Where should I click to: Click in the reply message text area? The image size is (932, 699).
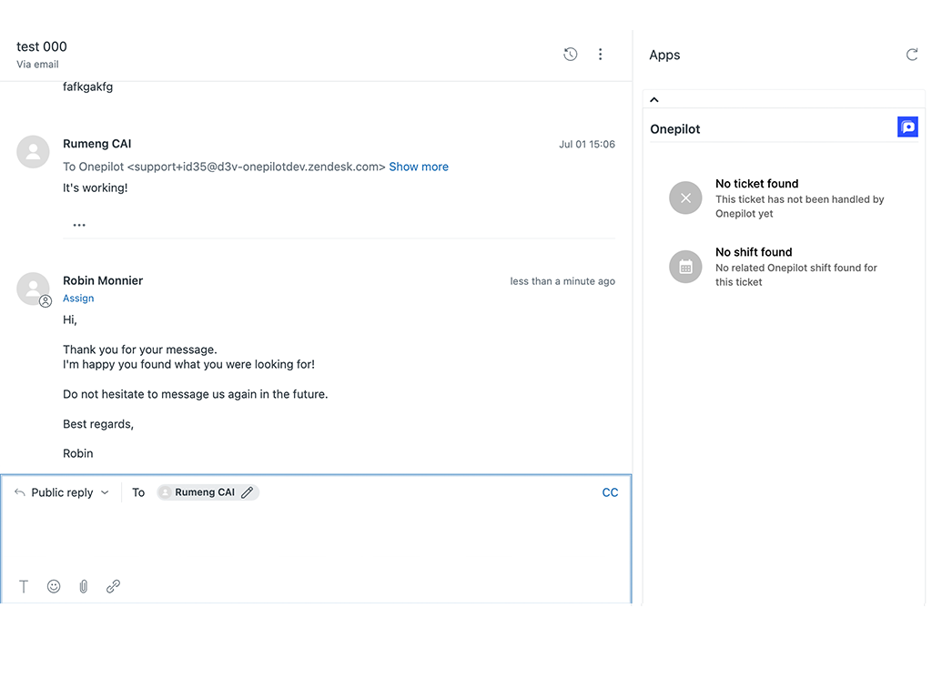click(315, 539)
